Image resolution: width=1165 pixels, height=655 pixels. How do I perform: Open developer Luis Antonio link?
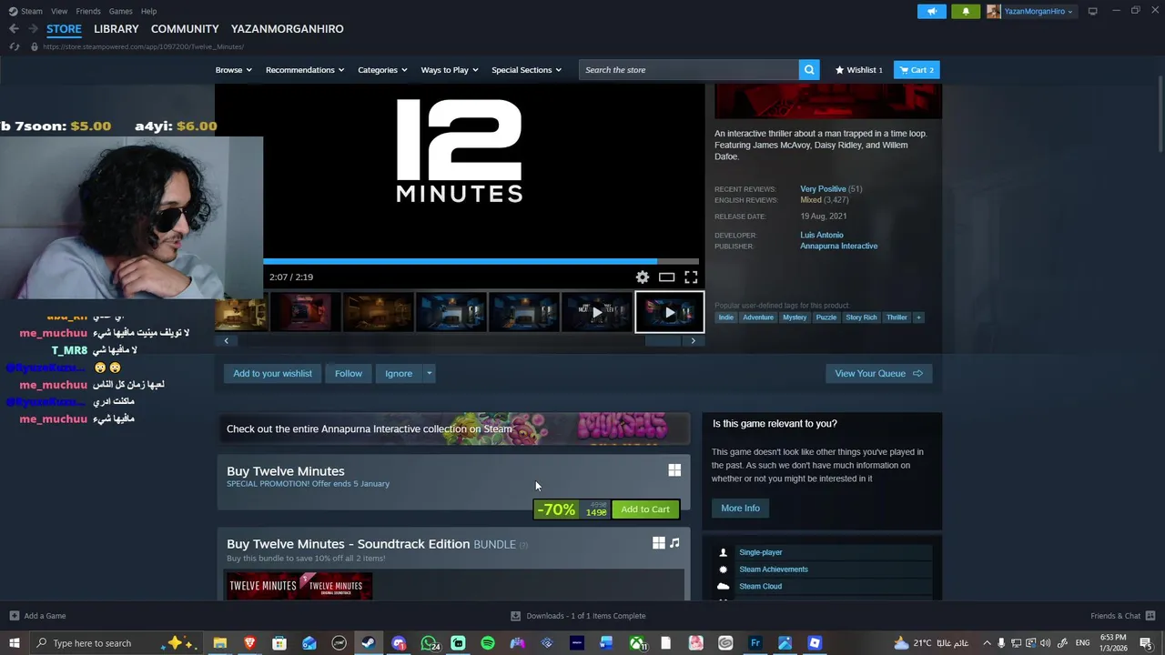[821, 235]
